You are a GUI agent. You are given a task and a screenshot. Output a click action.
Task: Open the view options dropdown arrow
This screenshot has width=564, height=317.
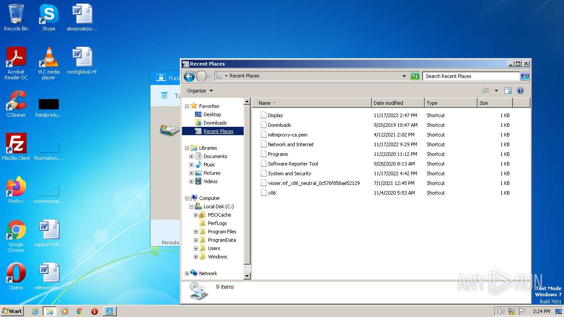(x=496, y=91)
